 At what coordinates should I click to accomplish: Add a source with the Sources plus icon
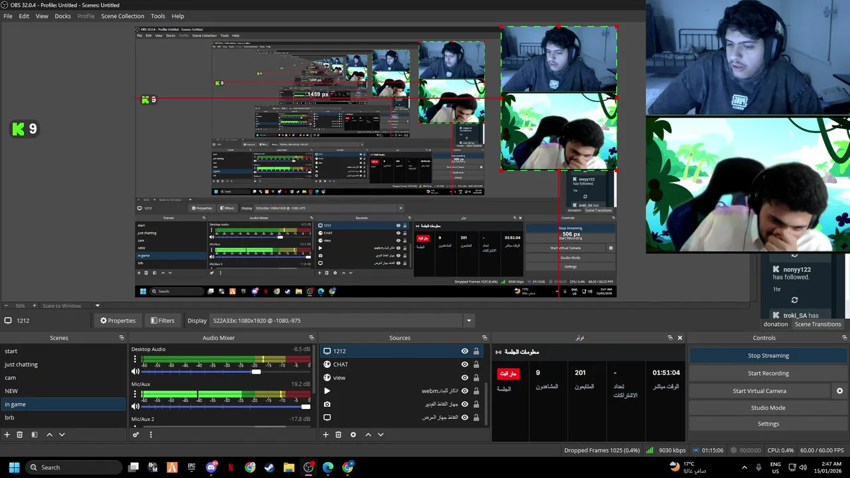325,434
